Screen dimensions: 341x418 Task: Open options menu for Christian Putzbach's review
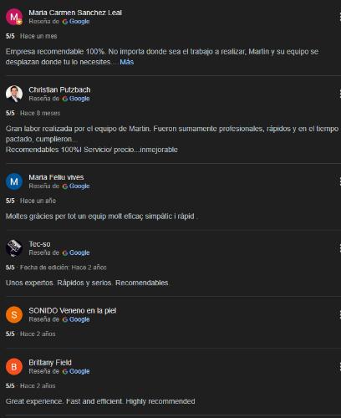[x=339, y=94]
